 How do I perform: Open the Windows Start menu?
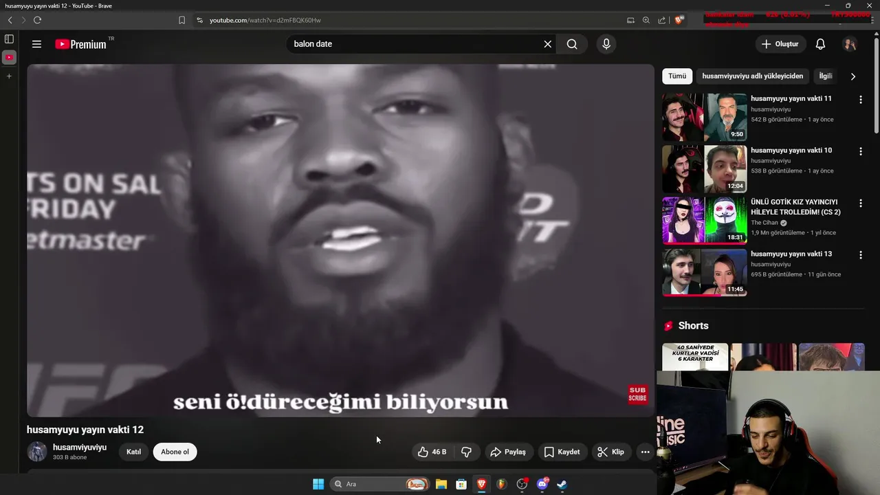pos(318,484)
